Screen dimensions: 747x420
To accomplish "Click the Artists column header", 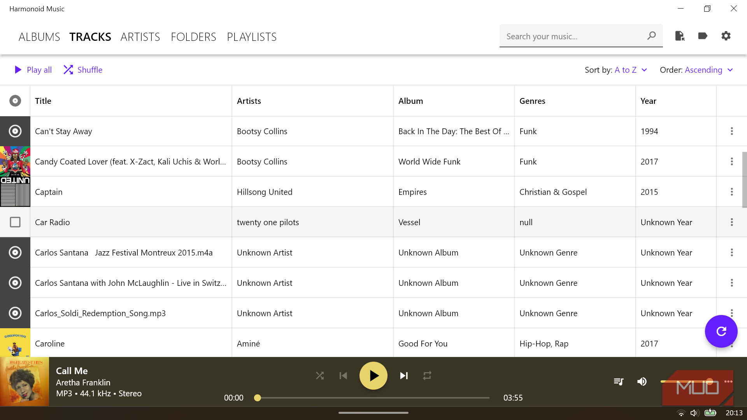I will pyautogui.click(x=312, y=101).
